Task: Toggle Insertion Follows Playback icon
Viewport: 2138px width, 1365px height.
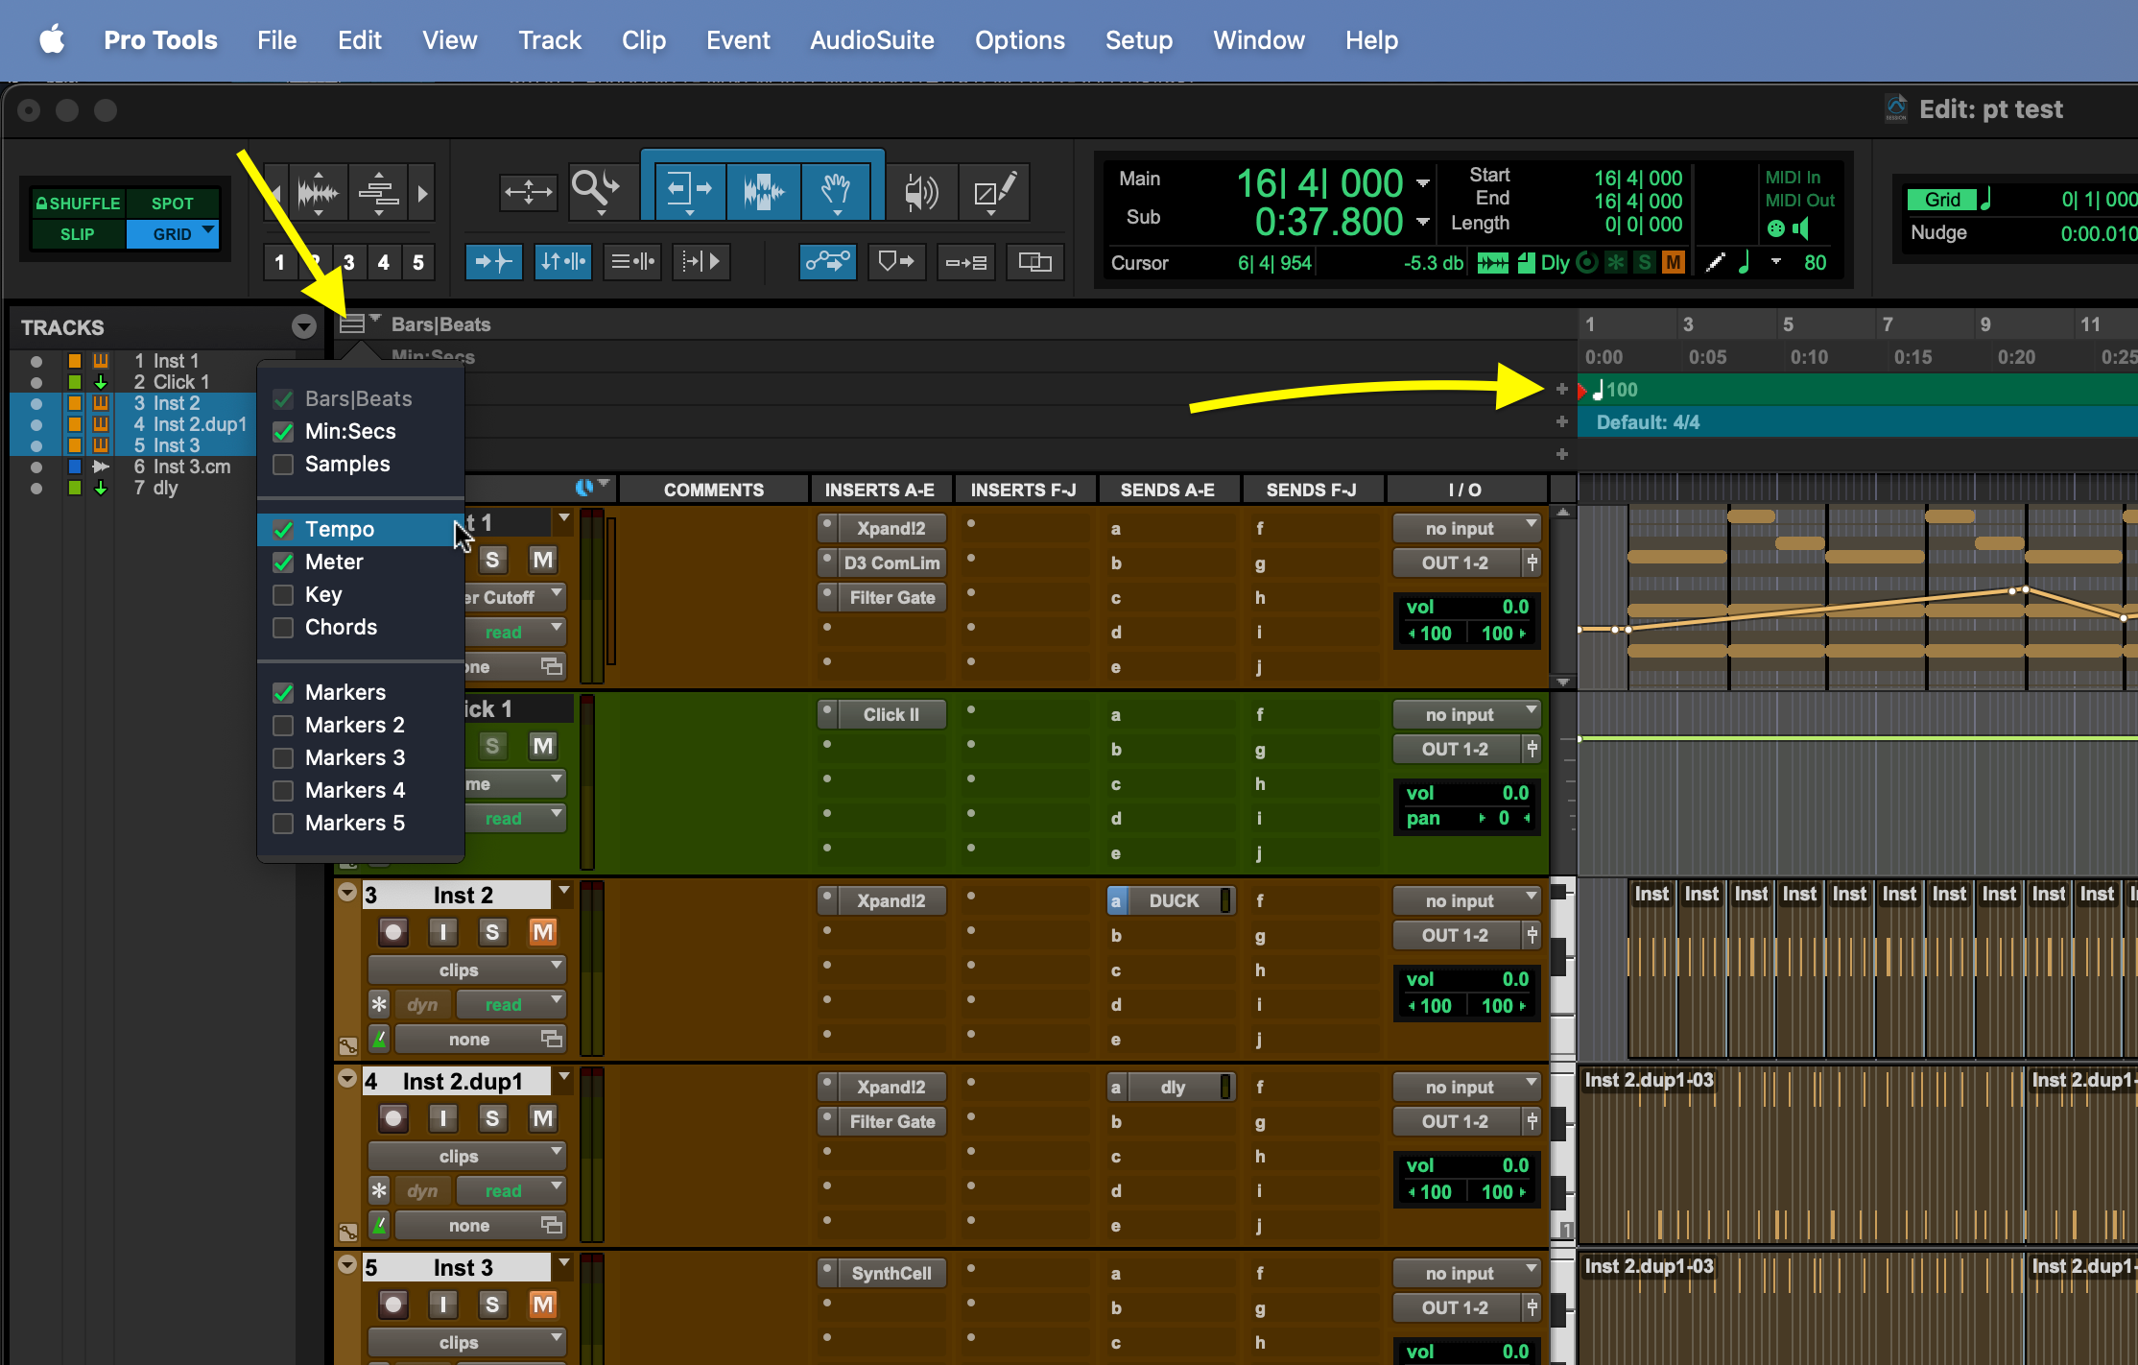Action: coord(701,261)
